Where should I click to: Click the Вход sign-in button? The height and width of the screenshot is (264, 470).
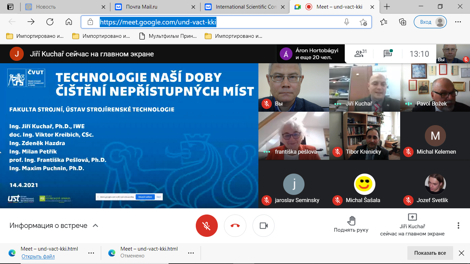point(430,22)
